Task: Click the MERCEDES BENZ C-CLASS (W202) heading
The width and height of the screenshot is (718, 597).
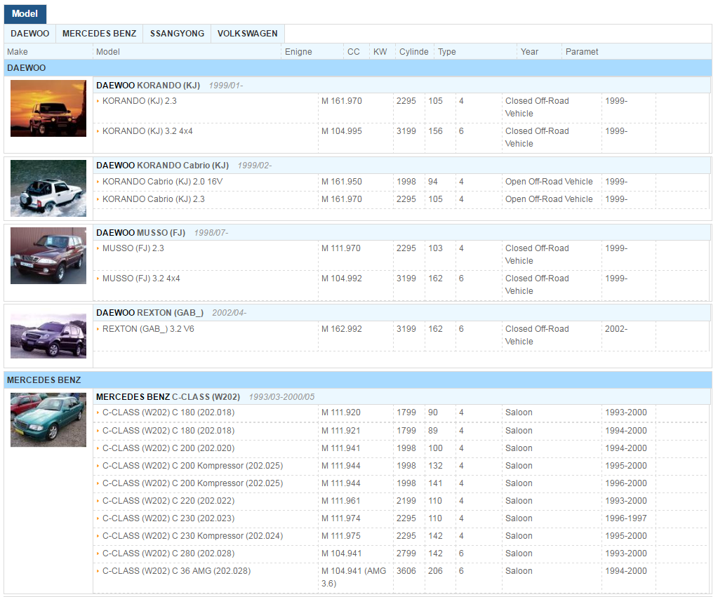Action: 168,397
